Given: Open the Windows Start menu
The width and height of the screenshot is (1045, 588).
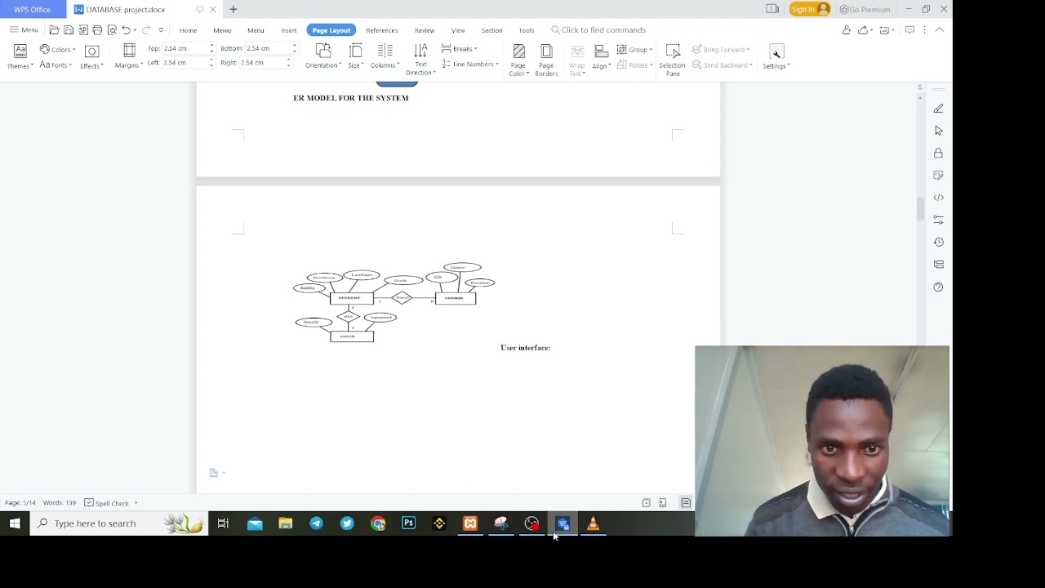Looking at the screenshot, I should click(x=15, y=523).
